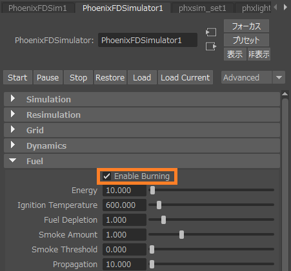Screen dimensions: 291x271
Task: Click the load input connection icon
Action: tap(211, 32)
